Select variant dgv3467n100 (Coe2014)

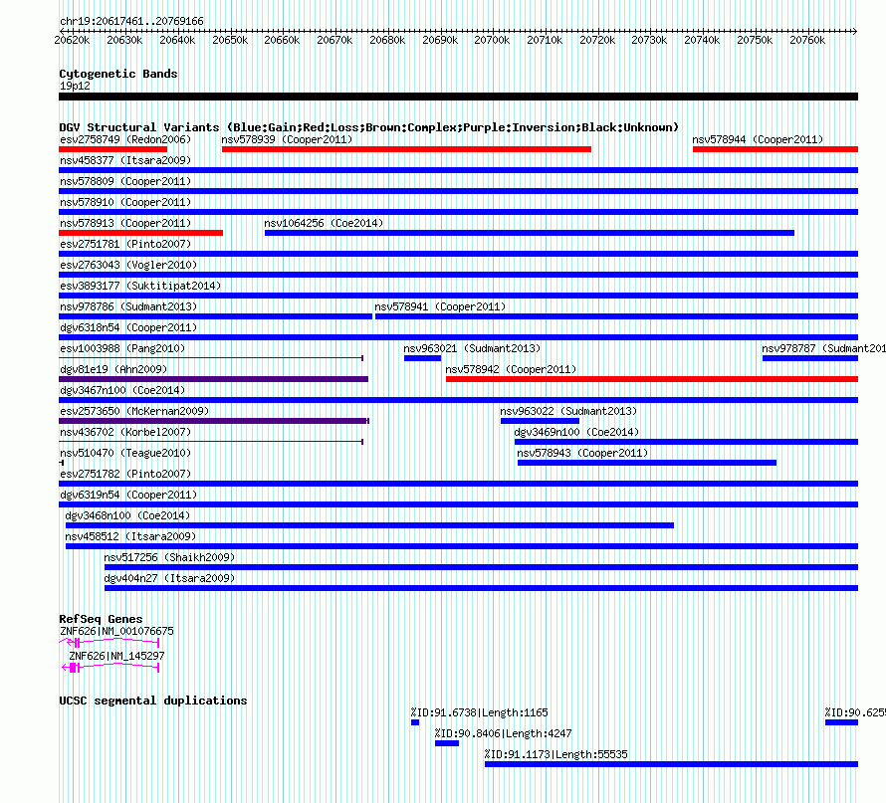(122, 390)
